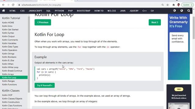Reload the page with refresh icon
The width and height of the screenshot is (195, 109).
click(x=13, y=5)
